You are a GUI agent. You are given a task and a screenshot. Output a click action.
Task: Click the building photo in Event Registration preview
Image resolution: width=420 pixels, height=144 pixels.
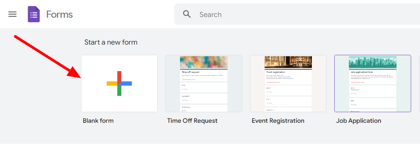(x=288, y=62)
